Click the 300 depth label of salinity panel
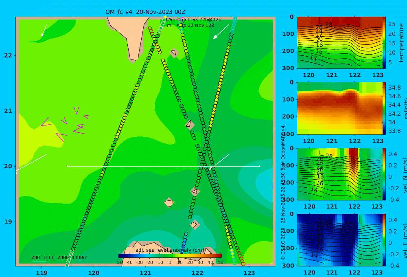The width and height of the screenshot is (407, 277). (x=288, y=134)
